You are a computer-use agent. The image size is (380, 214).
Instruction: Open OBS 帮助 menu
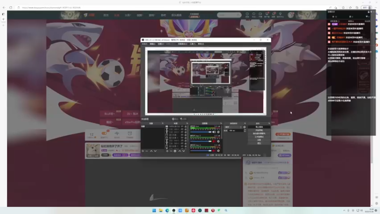pos(201,44)
